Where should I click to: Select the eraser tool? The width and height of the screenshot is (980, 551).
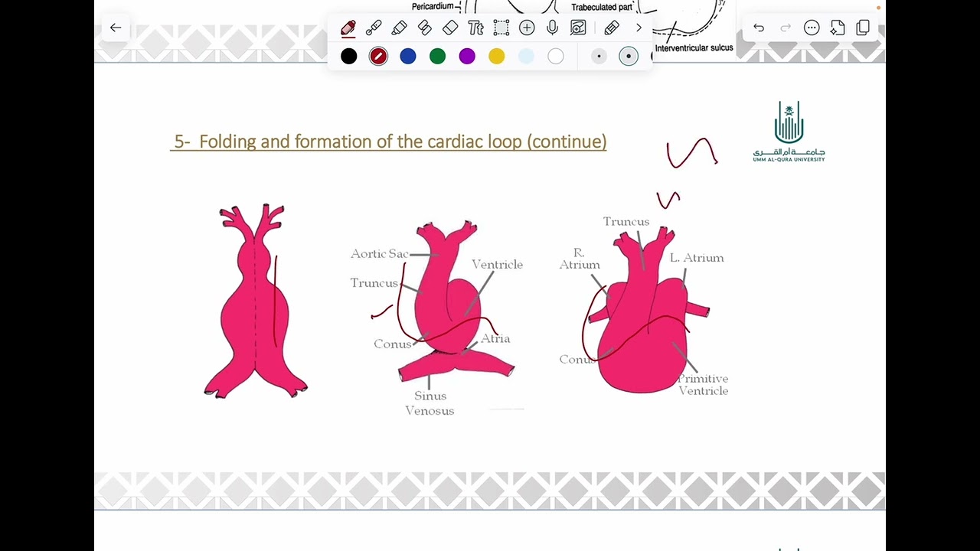(450, 28)
